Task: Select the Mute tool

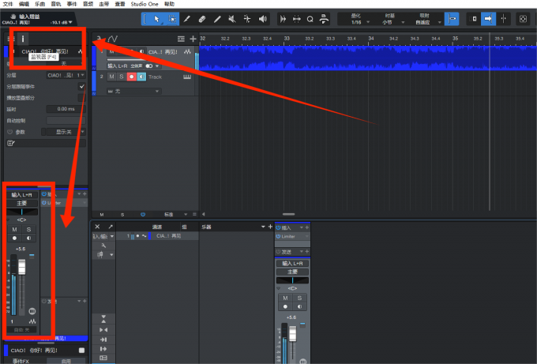Action: [x=232, y=19]
